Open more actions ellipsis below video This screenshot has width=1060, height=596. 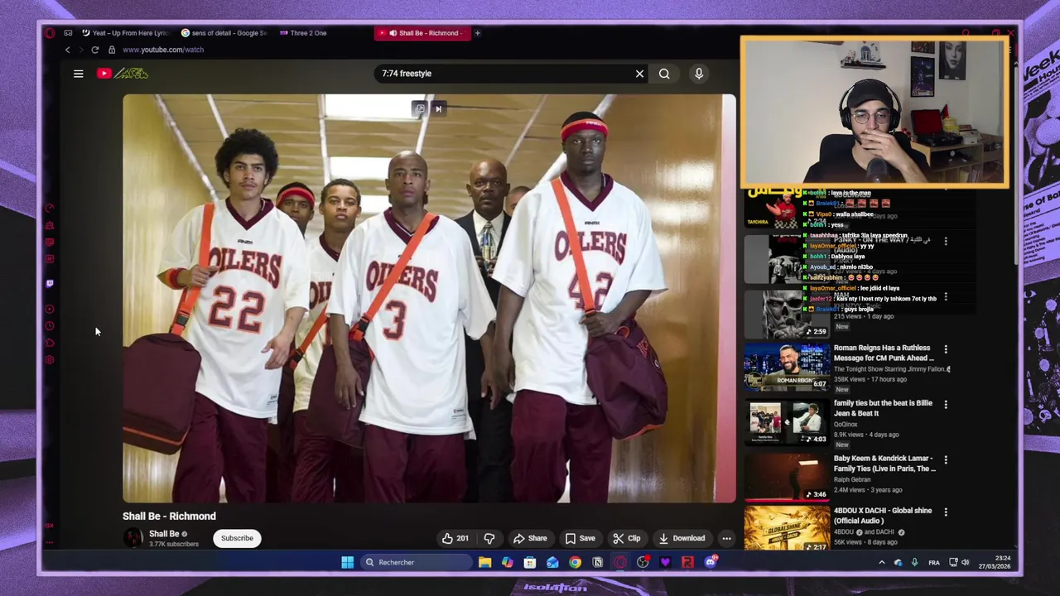(726, 538)
